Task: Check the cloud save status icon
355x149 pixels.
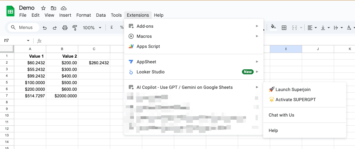Action: click(64, 8)
